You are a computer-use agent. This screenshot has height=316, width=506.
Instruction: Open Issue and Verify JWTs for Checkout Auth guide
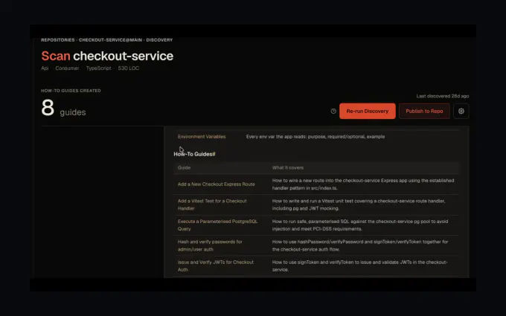click(216, 265)
